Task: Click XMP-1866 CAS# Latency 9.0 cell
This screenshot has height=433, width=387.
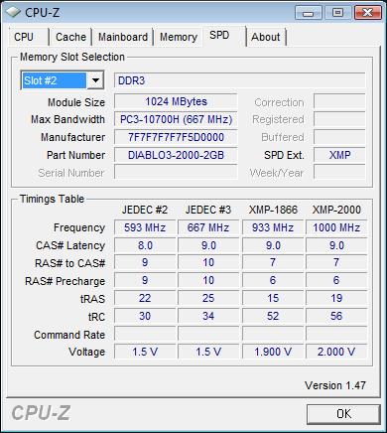Action: coord(273,245)
